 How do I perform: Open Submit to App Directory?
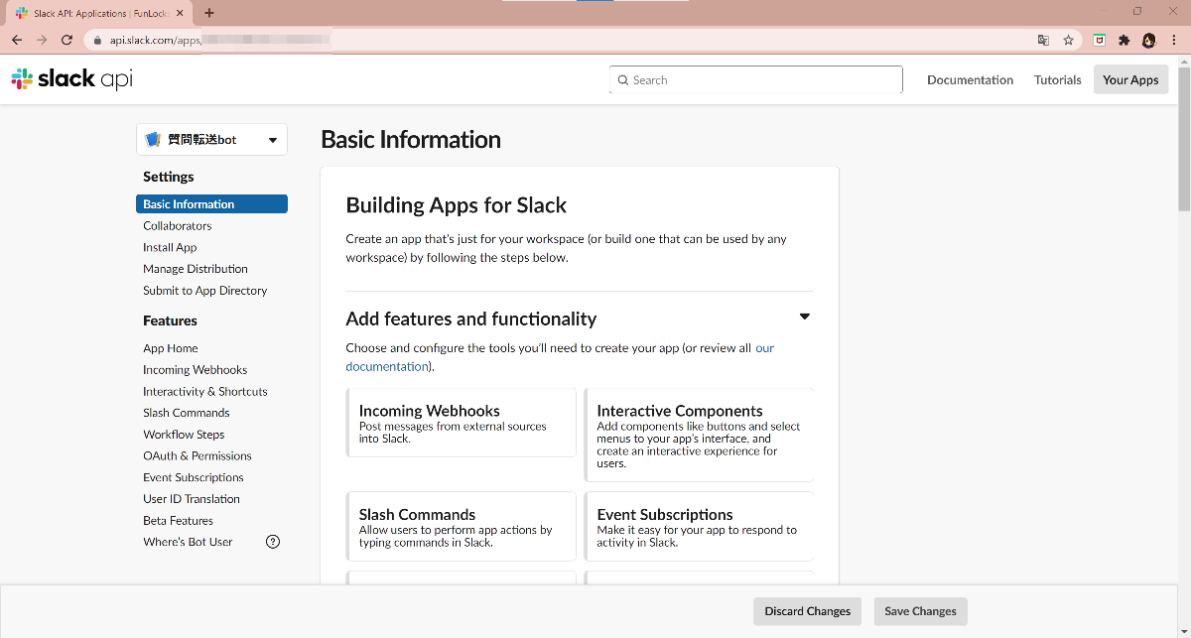tap(204, 291)
